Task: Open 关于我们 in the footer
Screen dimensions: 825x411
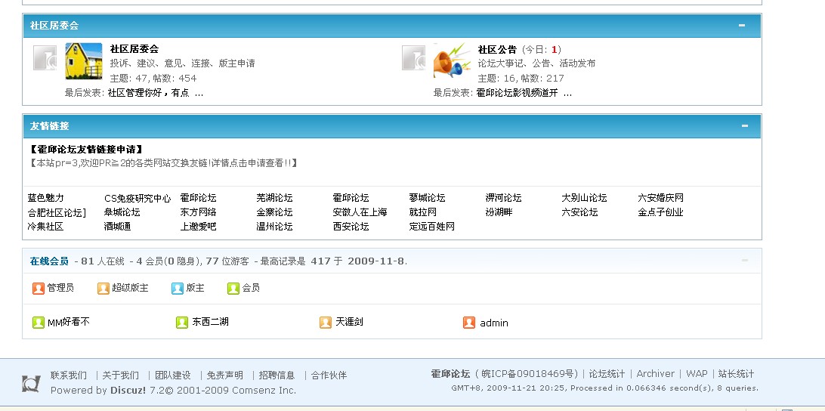Action: [120, 375]
